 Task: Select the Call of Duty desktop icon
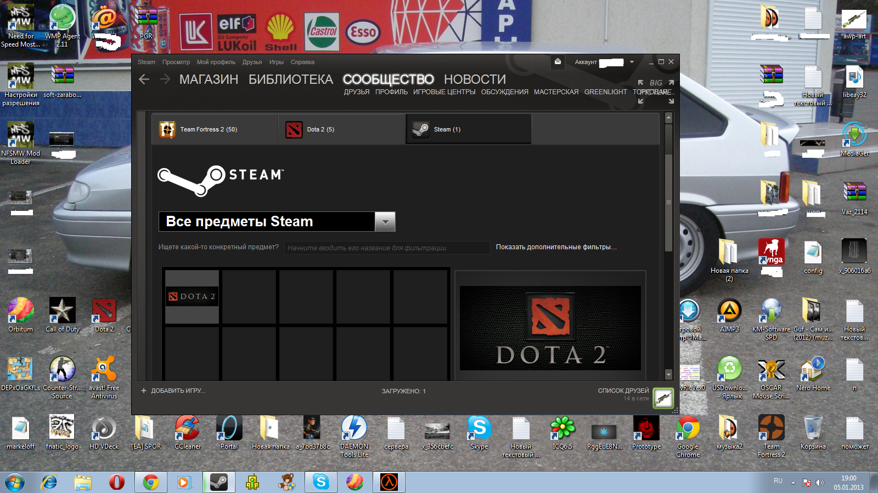[x=63, y=315]
